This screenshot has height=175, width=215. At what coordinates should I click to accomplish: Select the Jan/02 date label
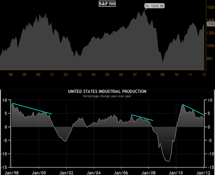[66, 173]
